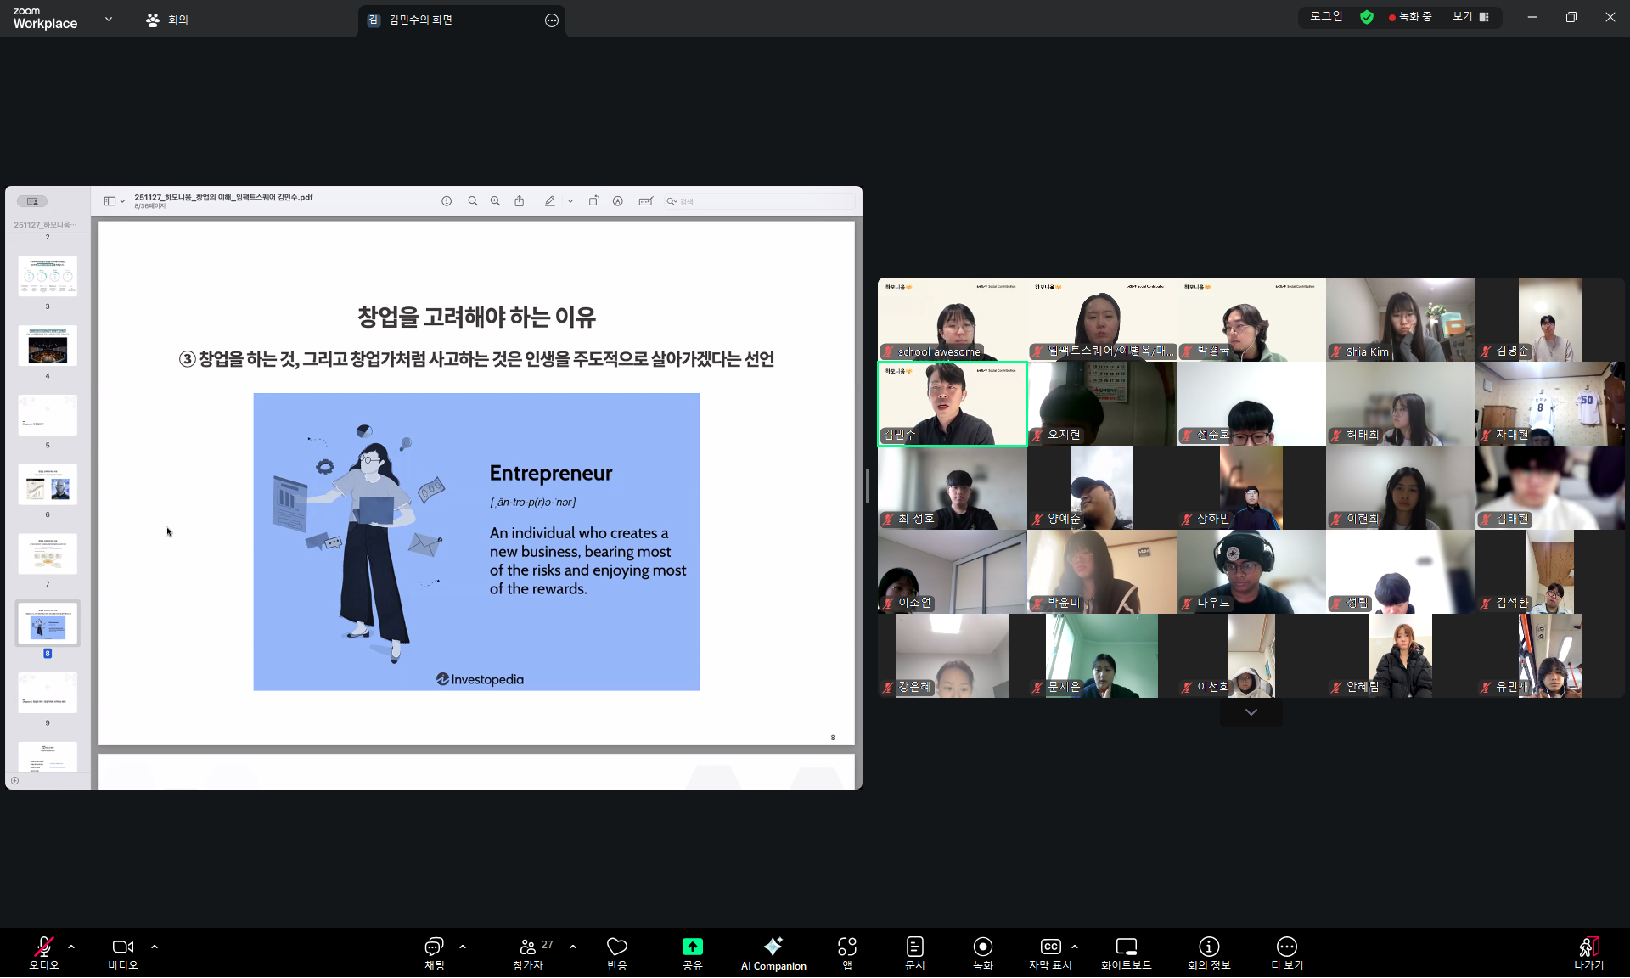Screen dimensions: 1630x978
Task: Open the 보기 (View) menu
Action: 1470,17
